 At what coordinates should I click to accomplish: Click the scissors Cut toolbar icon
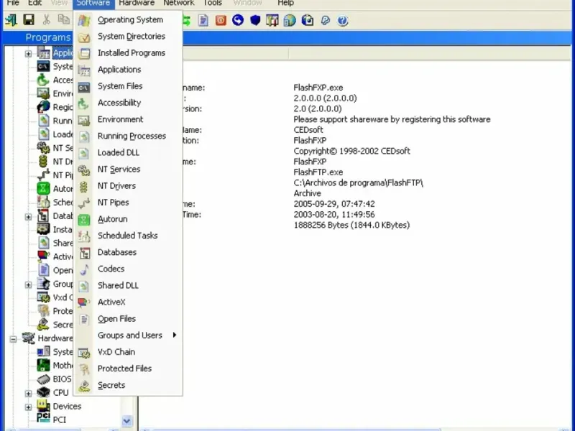point(46,20)
